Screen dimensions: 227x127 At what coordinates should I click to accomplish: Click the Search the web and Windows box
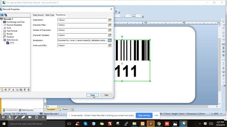click(x=36, y=124)
